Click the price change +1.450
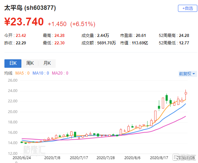Image resolution: width=198 pixels, height=163 pixels. pyautogui.click(x=57, y=24)
